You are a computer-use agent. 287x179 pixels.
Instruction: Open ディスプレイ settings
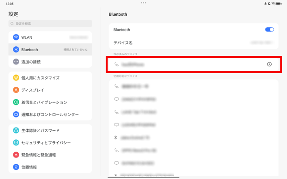(x=50, y=90)
